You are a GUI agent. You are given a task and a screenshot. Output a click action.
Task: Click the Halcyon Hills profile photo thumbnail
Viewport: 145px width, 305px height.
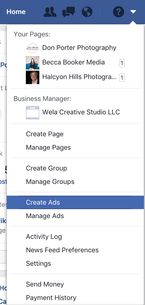coord(33,77)
